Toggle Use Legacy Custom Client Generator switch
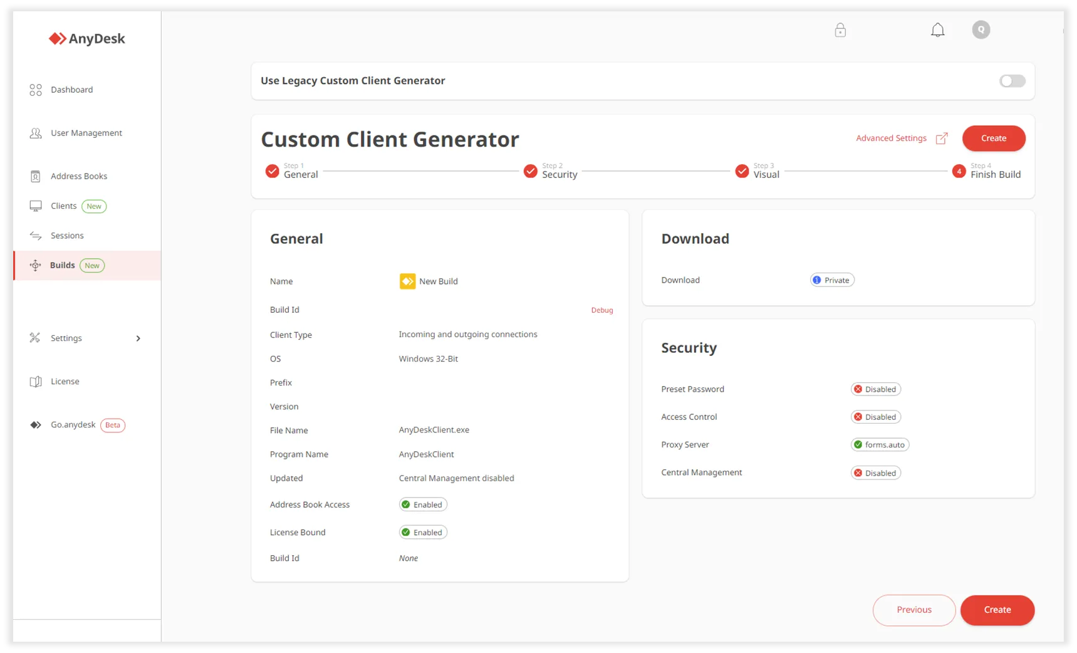1077x653 pixels. point(1012,81)
